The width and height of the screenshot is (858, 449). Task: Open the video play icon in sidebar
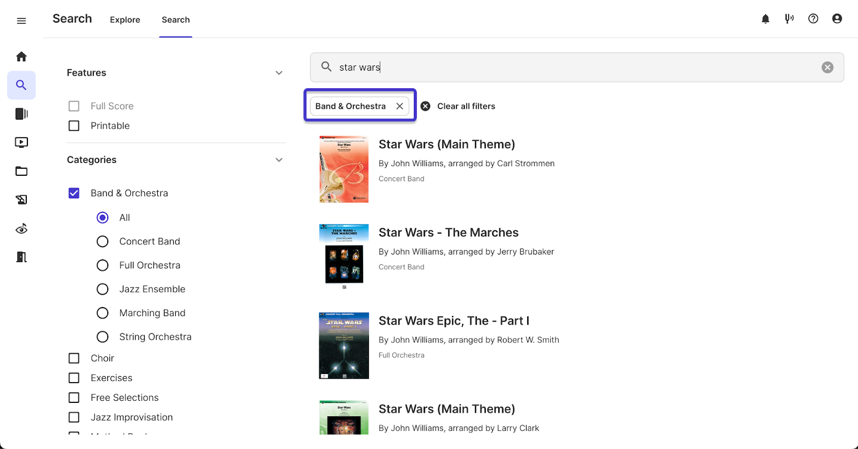21,143
